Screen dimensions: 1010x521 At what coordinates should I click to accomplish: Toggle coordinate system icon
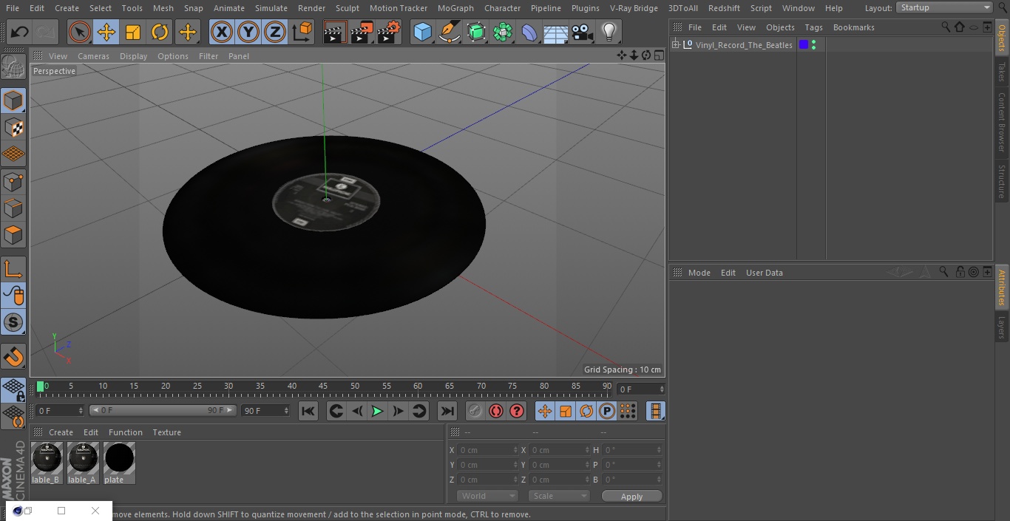tap(302, 33)
